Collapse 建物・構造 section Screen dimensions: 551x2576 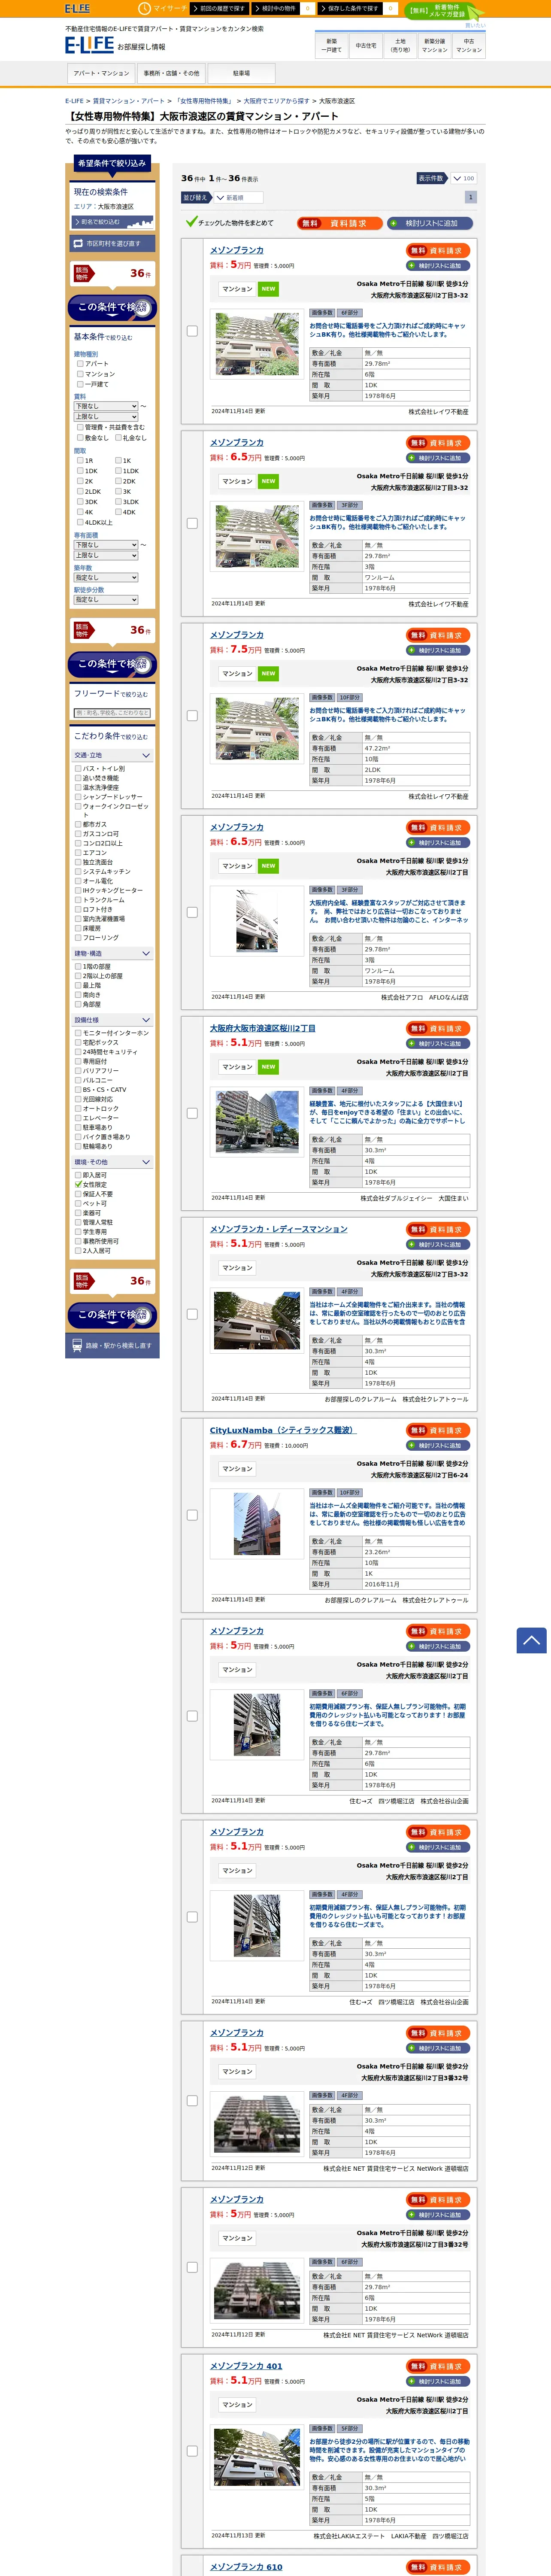pyautogui.click(x=111, y=953)
